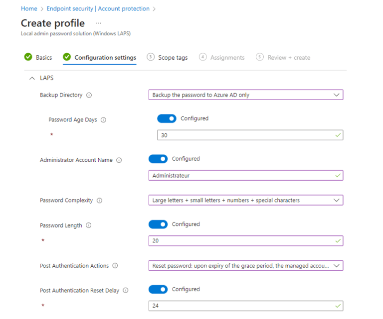This screenshot has height=319, width=383.
Task: Click the 'Post Authentication Reset Delay' label
Action: tap(80, 291)
